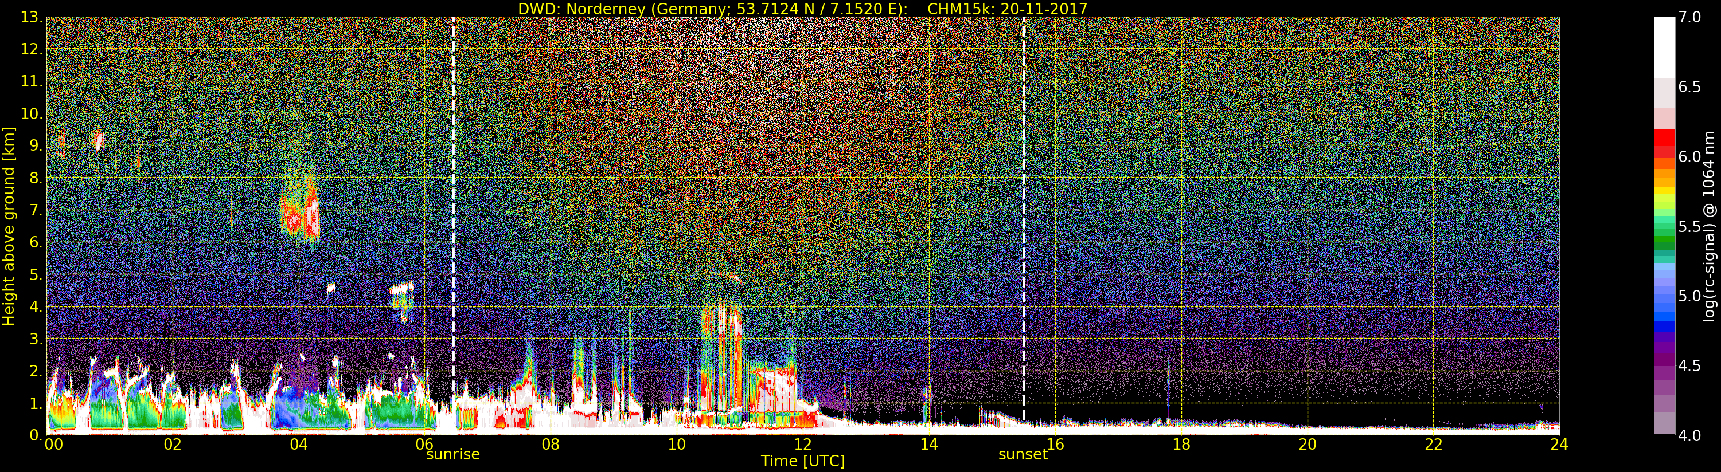Image resolution: width=1721 pixels, height=472 pixels.
Task: Click the height axis tick label '2.'
Action: coord(36,371)
